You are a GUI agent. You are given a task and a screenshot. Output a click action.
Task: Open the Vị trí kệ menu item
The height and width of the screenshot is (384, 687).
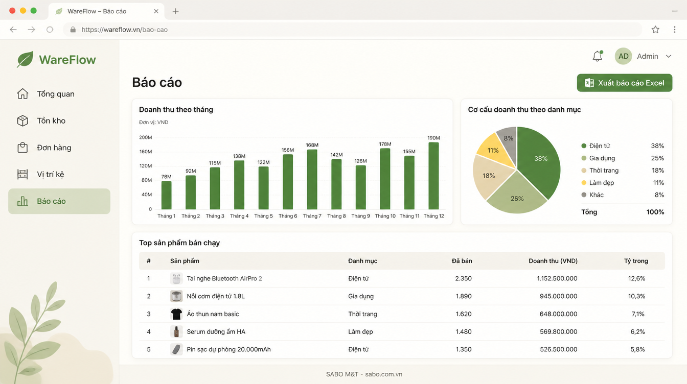pos(59,174)
